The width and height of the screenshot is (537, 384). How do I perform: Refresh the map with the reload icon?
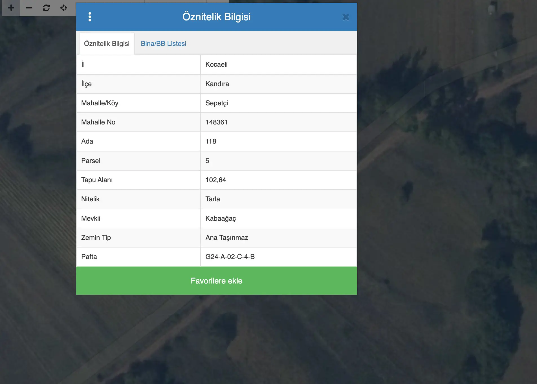point(46,8)
